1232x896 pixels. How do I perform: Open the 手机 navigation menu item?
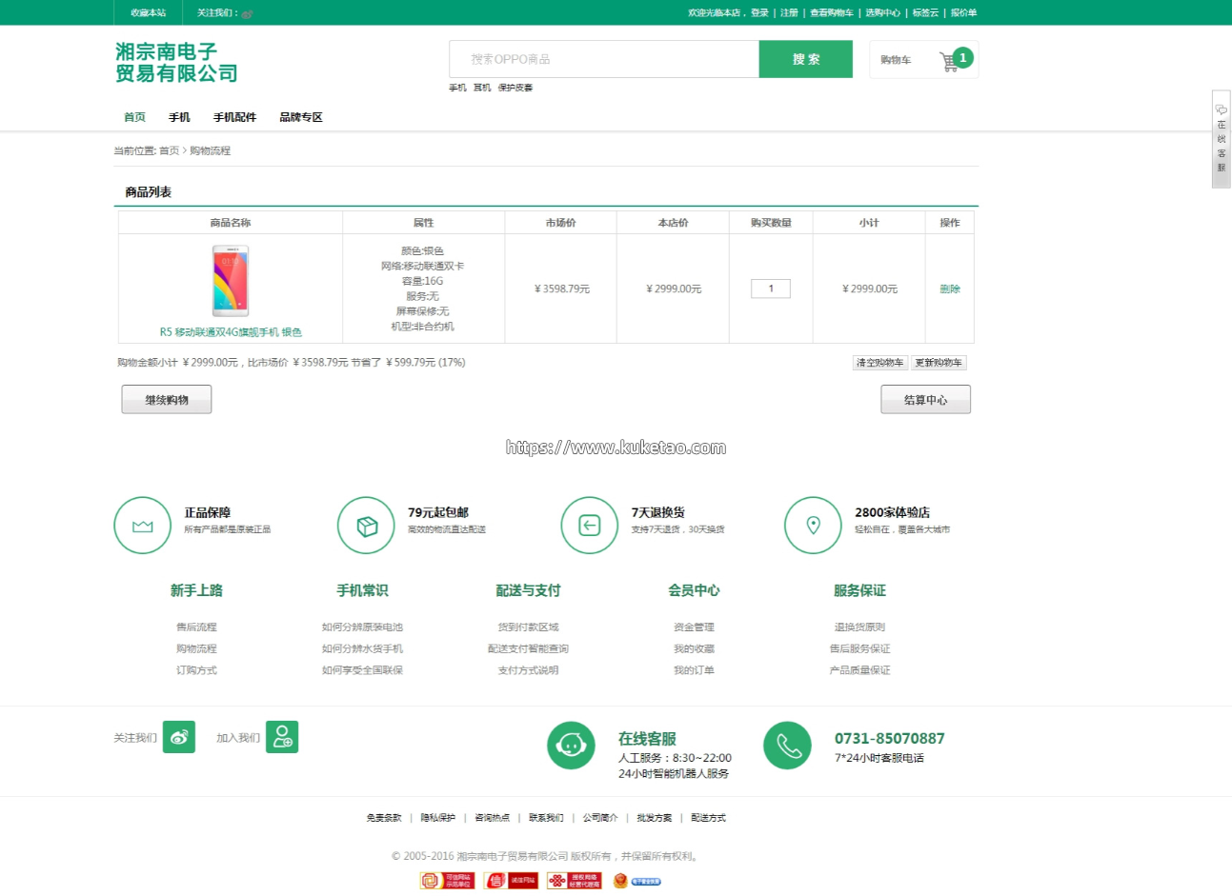[x=179, y=117]
